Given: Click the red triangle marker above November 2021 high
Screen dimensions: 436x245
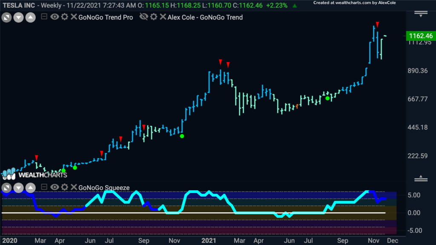Looking at the screenshot, I should [x=377, y=24].
